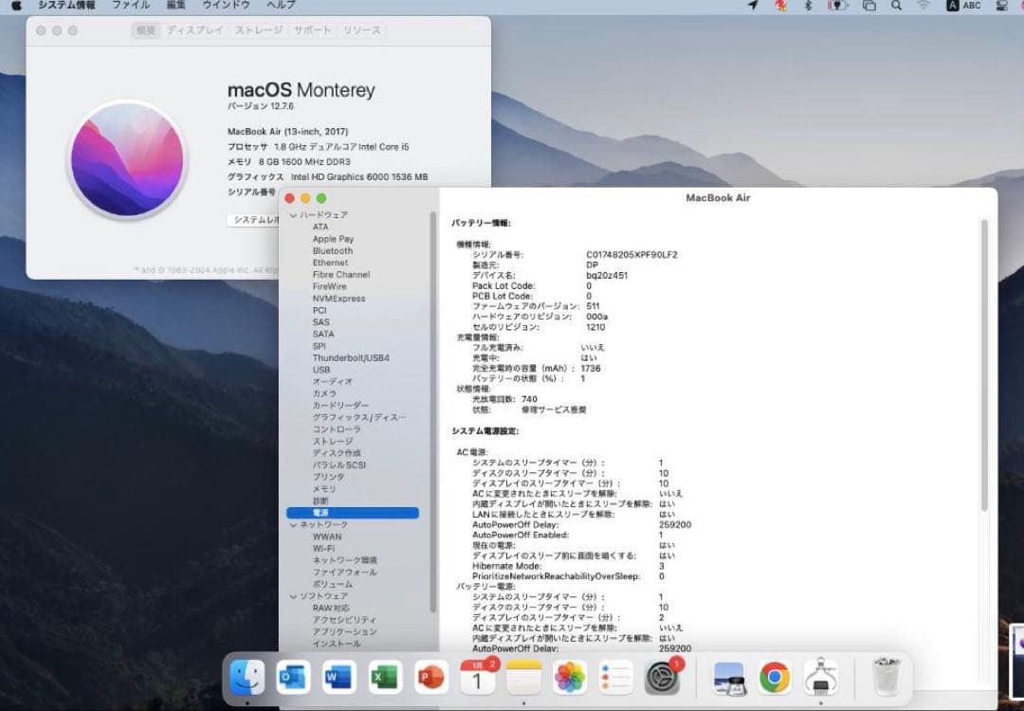Select Wi-Fi under ネットワーク
The width and height of the screenshot is (1024, 711).
pos(323,549)
